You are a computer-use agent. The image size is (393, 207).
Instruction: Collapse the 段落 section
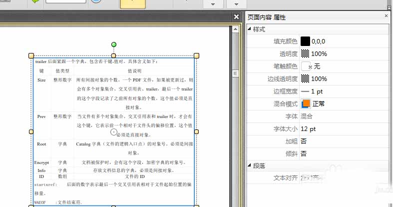(249, 165)
